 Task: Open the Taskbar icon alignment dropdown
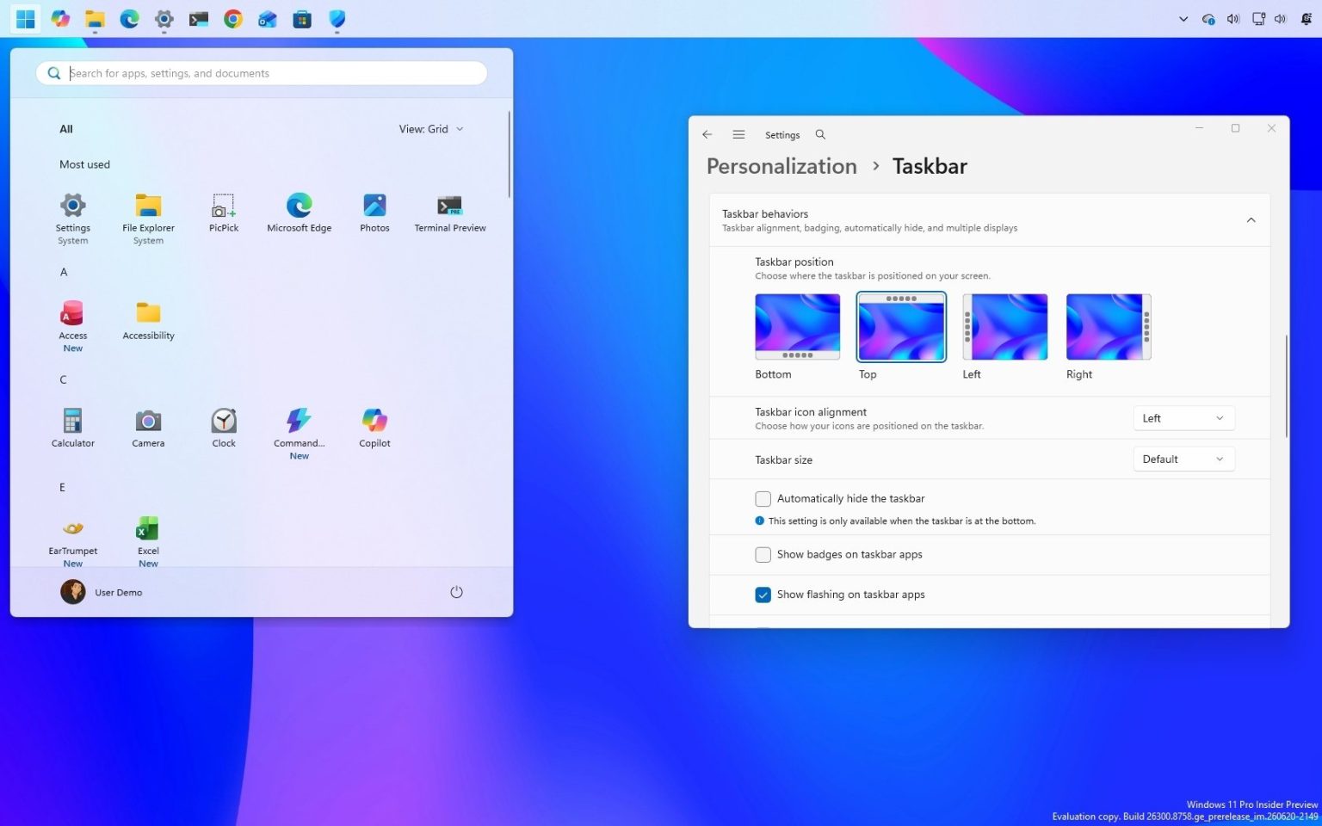point(1183,418)
